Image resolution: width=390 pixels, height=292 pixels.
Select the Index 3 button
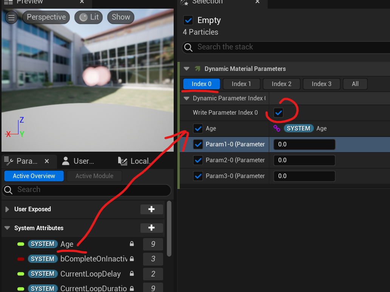tap(321, 84)
